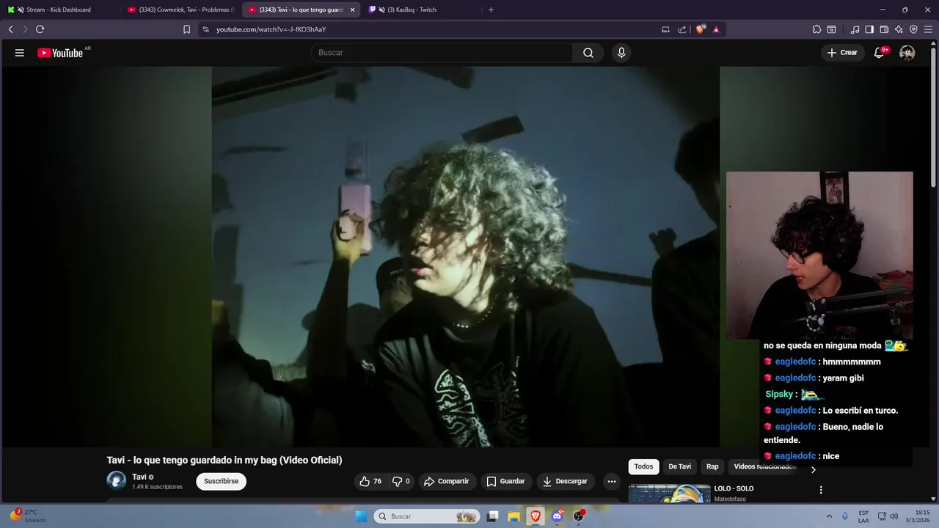Click the Crear button
The image size is (939, 528).
tap(842, 53)
